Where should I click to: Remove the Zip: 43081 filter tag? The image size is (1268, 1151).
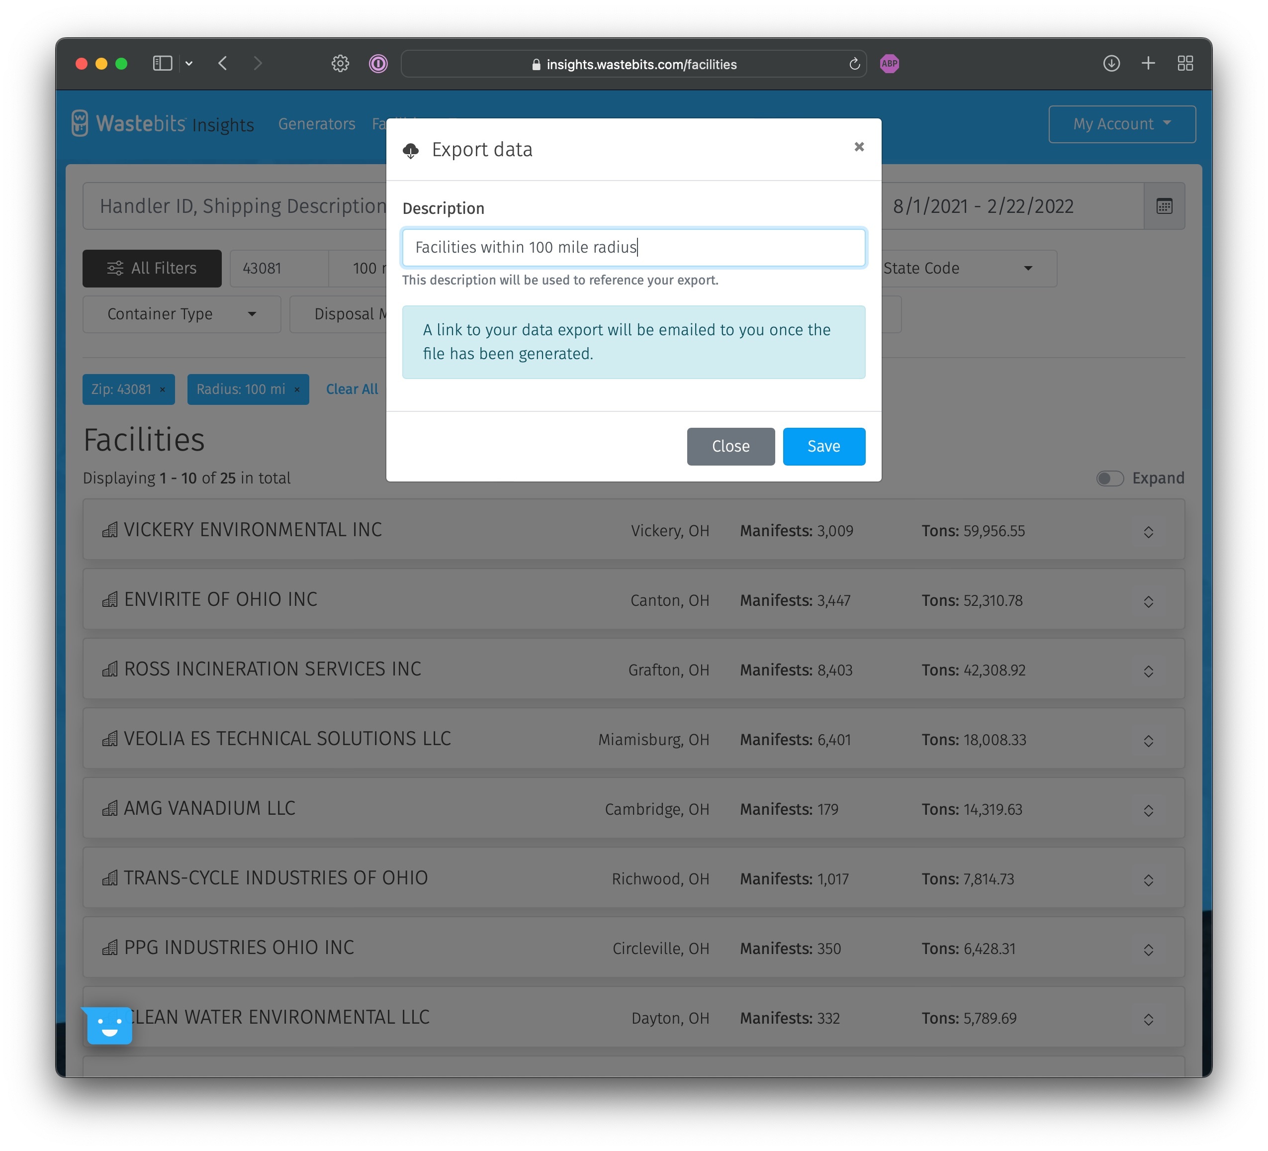(x=162, y=389)
